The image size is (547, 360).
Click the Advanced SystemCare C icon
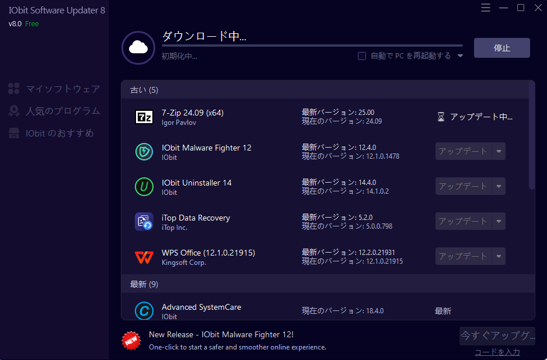click(x=144, y=310)
